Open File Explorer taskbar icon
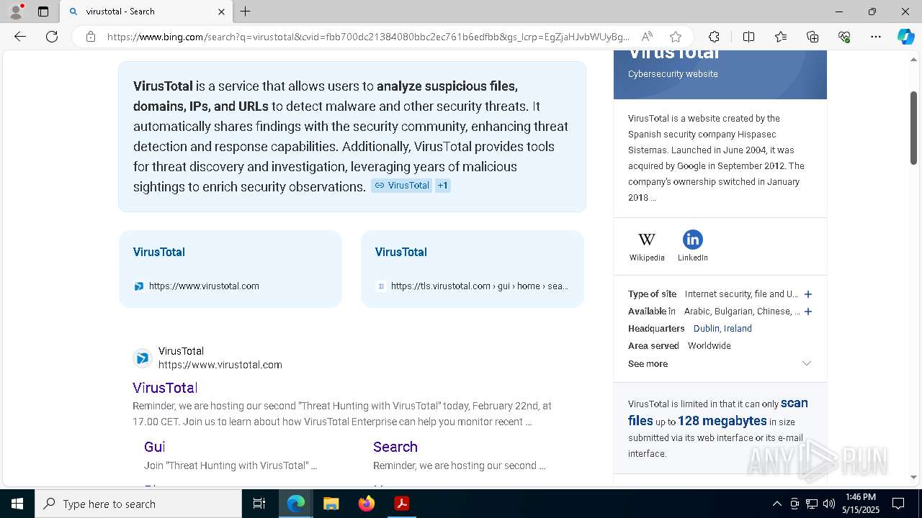Image resolution: width=922 pixels, height=518 pixels. pos(331,504)
